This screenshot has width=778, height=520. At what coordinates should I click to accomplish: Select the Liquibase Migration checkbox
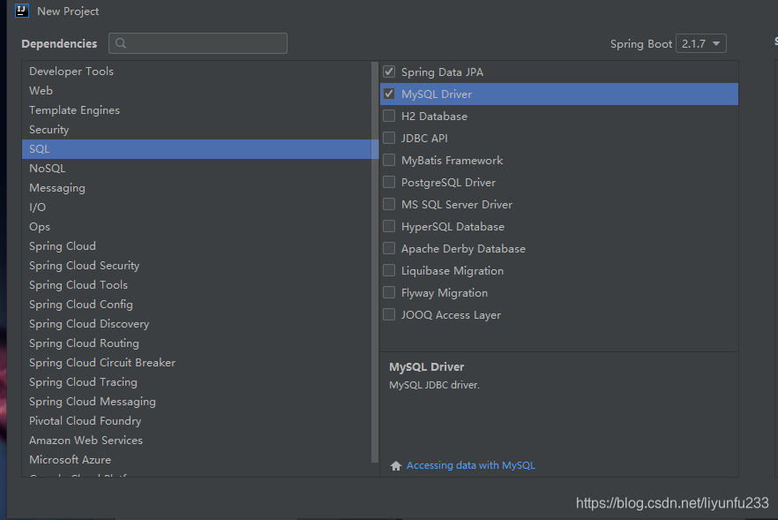click(389, 270)
